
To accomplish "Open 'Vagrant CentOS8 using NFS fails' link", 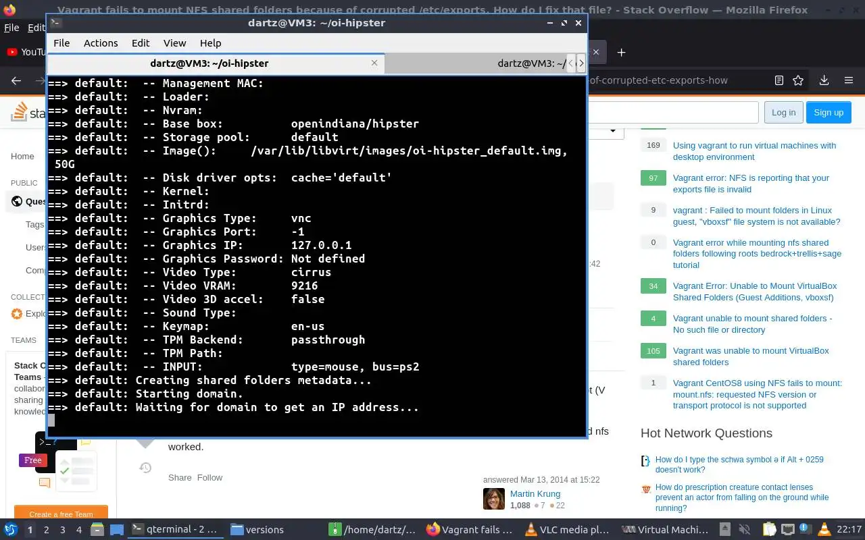I will click(758, 394).
